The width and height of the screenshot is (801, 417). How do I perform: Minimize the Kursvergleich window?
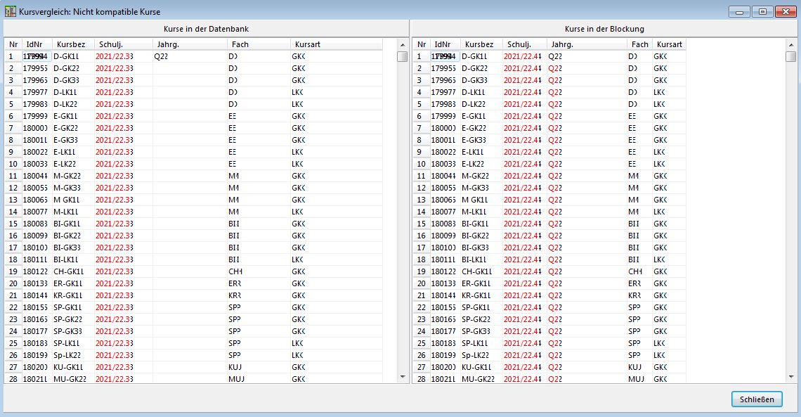tap(739, 11)
